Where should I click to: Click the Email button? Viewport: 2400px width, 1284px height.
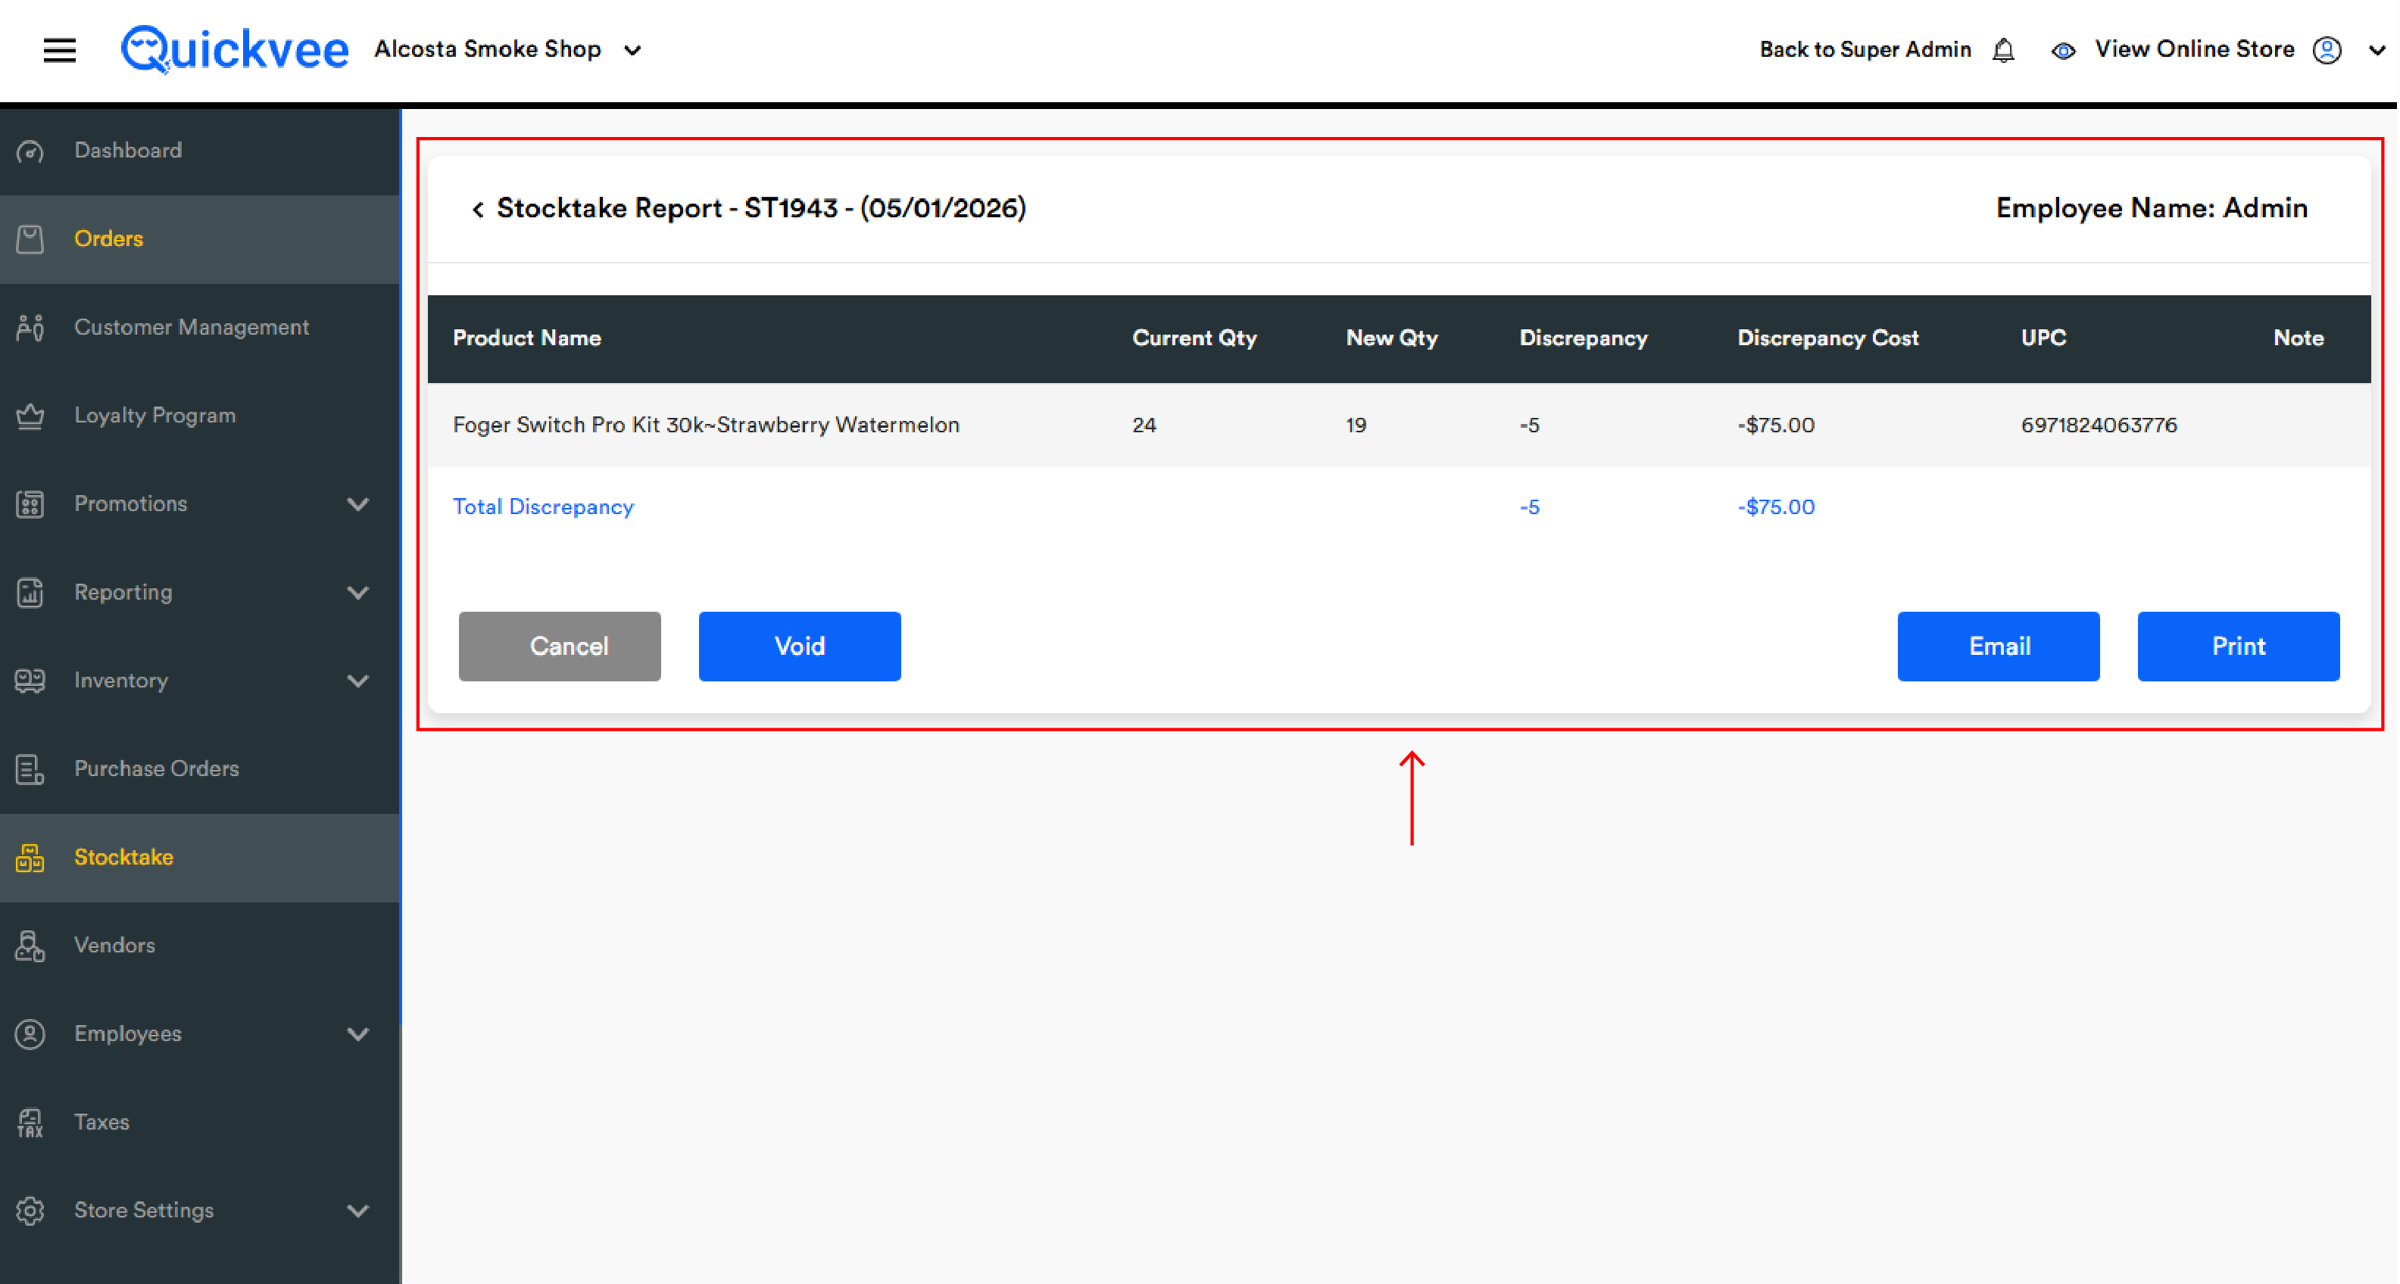click(x=1999, y=647)
